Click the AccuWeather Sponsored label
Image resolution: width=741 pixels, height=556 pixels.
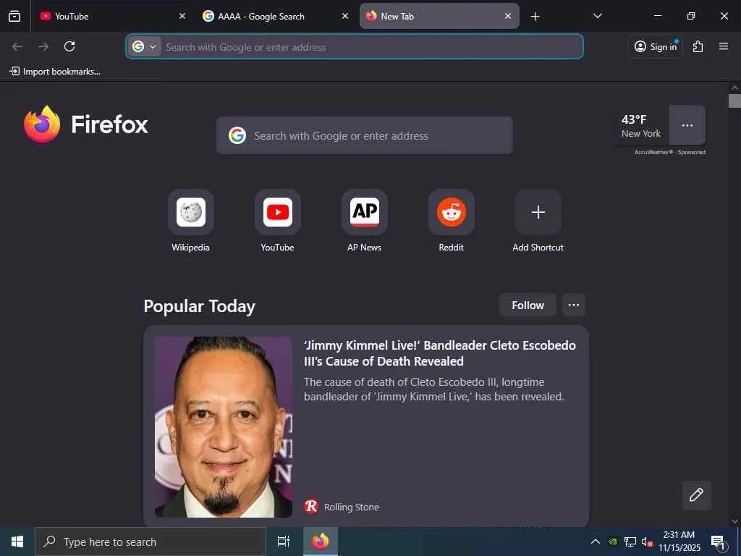coord(669,152)
